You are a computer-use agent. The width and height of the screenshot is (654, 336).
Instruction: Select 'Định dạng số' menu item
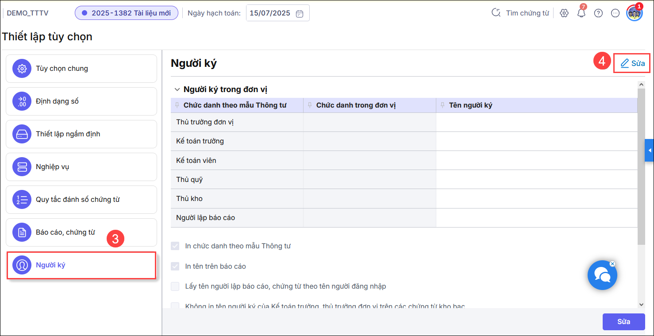coord(81,101)
